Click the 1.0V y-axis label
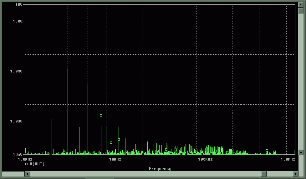 [x=17, y=21]
